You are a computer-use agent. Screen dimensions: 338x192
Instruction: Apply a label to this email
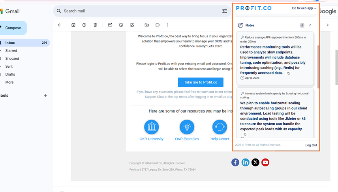point(158,25)
